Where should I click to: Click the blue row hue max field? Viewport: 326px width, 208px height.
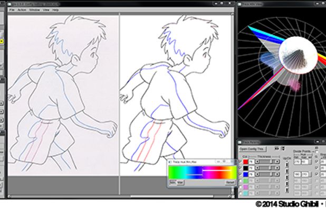pyautogui.click(x=305, y=174)
